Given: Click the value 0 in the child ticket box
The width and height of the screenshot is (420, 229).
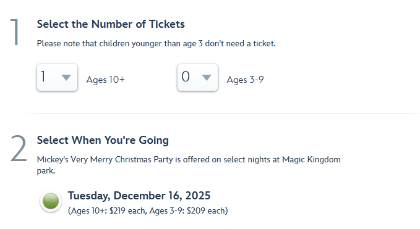Looking at the screenshot, I should pyautogui.click(x=186, y=77).
